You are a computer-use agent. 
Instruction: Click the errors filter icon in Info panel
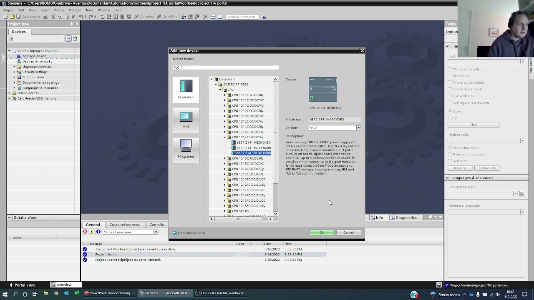point(85,232)
